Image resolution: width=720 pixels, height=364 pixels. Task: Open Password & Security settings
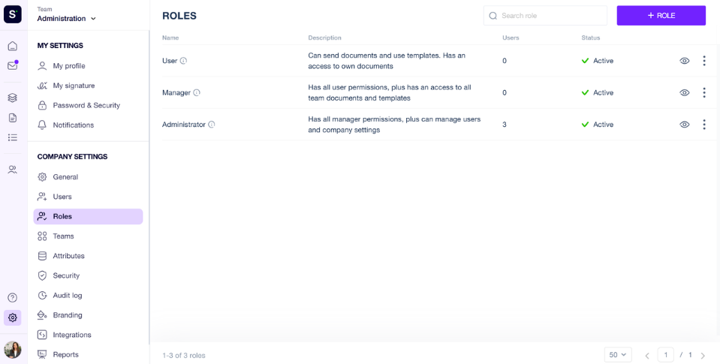[88, 105]
